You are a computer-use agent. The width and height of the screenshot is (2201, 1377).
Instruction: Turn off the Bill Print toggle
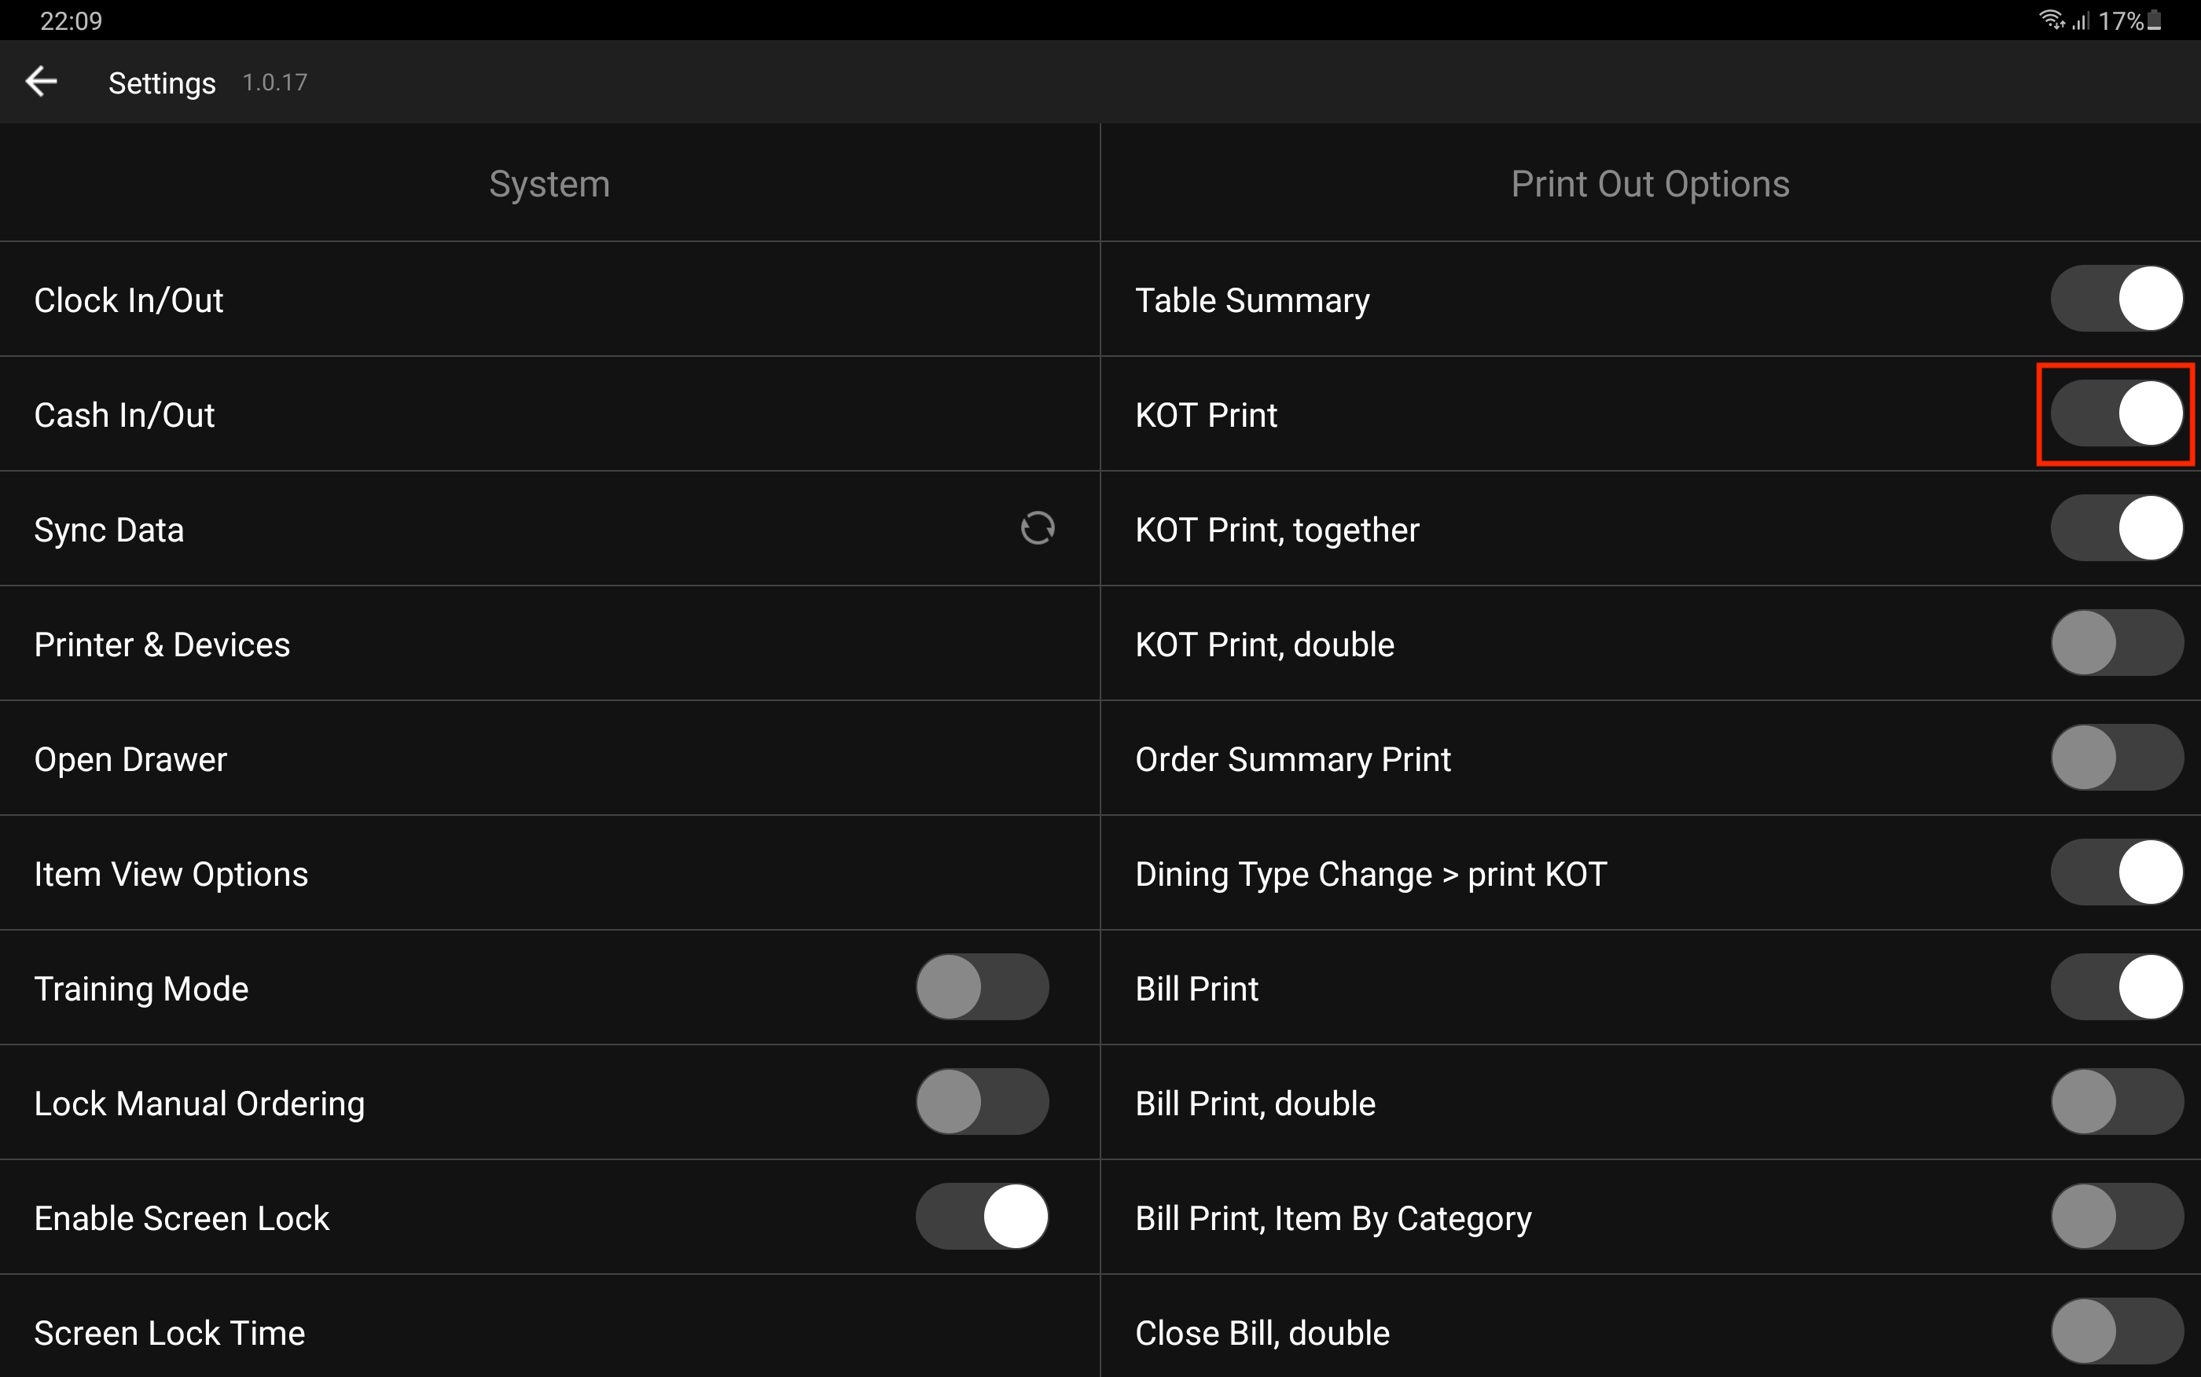[2115, 987]
